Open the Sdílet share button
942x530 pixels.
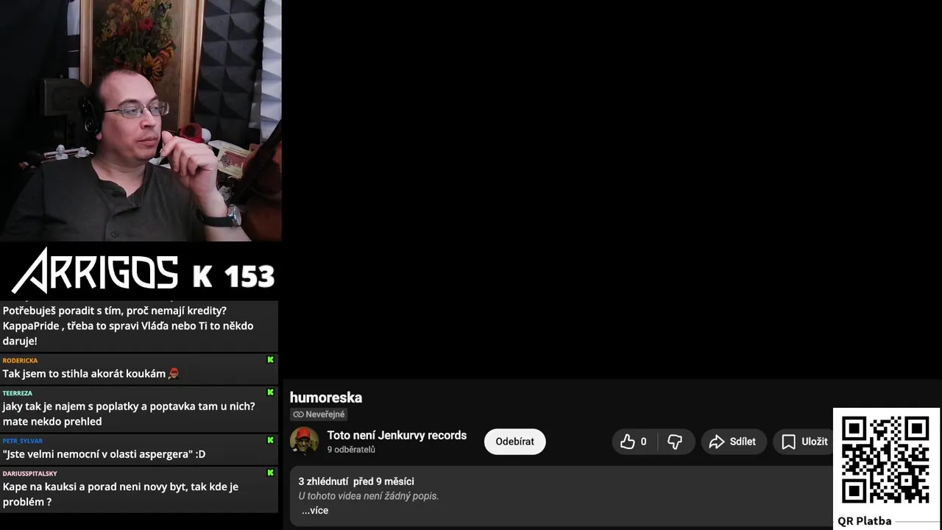(733, 442)
